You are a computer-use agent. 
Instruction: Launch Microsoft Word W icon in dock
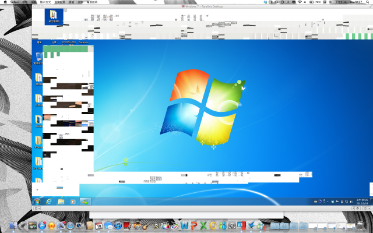click(184, 225)
